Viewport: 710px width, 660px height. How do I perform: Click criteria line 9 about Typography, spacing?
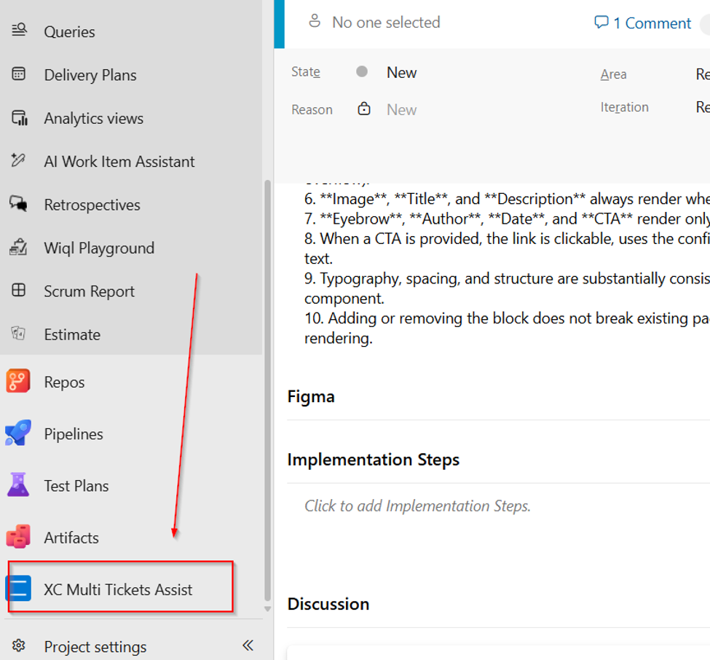tap(507, 288)
